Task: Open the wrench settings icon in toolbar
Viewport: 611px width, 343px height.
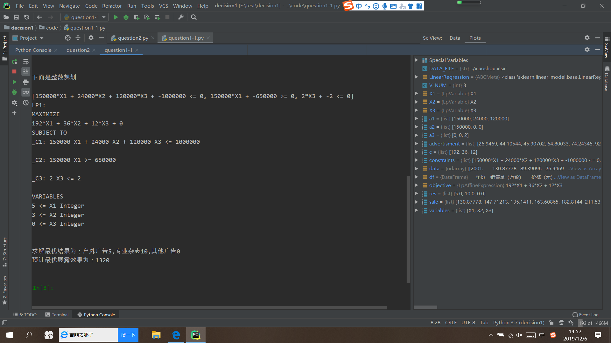Action: pos(181,17)
